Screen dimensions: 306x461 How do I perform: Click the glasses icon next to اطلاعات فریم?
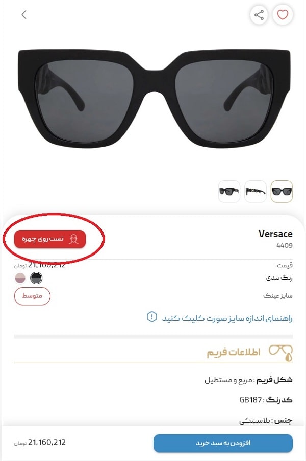tap(281, 353)
